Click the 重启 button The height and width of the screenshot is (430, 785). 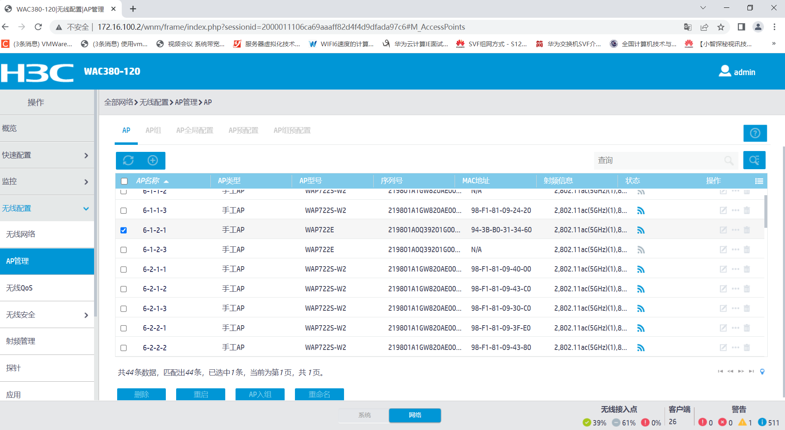200,395
